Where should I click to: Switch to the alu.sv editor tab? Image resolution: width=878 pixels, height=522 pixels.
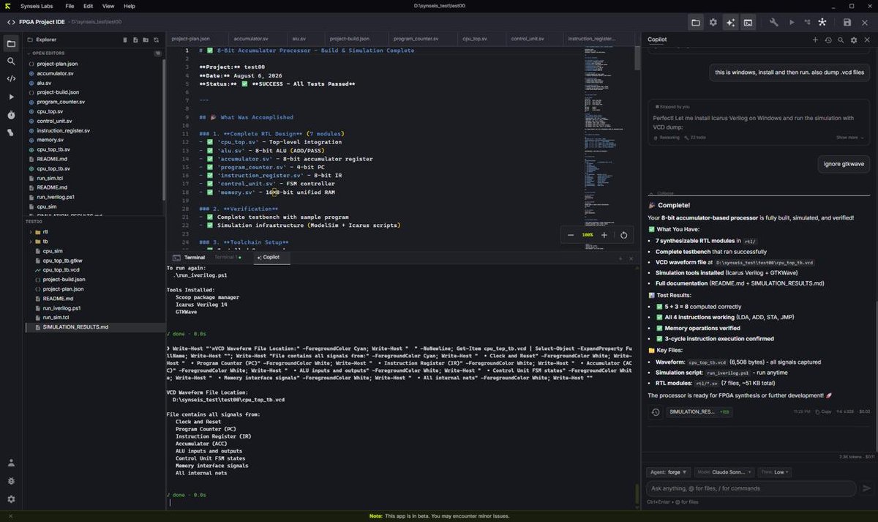(x=299, y=38)
